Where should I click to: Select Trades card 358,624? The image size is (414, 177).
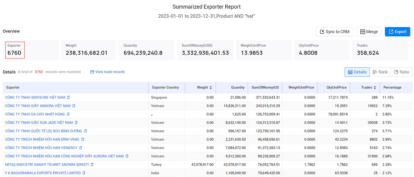380,50
